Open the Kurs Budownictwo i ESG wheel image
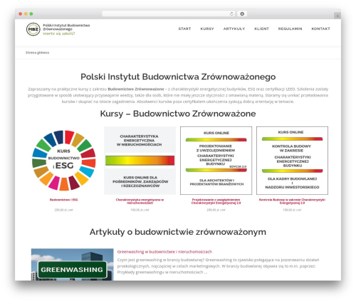 (x=63, y=161)
